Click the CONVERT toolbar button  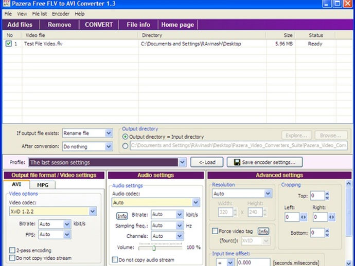99,25
